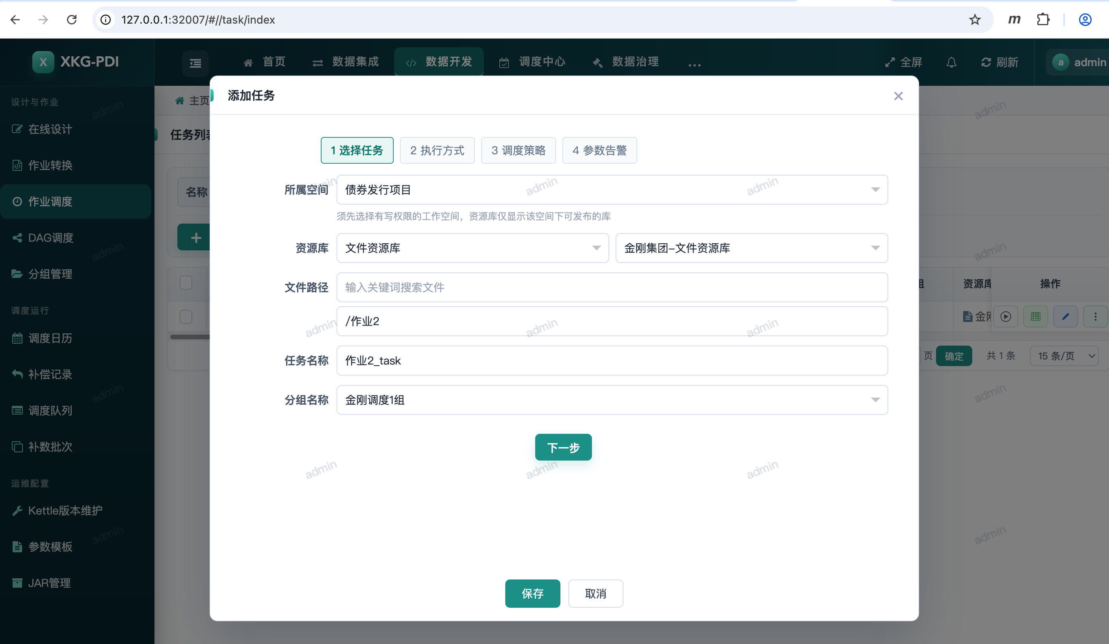Click the 下一步 button
This screenshot has height=644, width=1109.
tap(563, 448)
